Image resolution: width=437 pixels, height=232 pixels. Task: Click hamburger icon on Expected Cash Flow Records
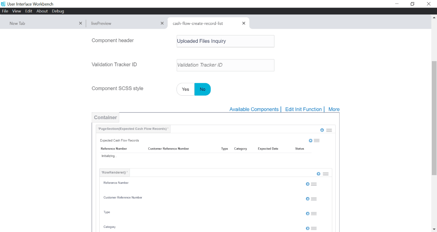click(317, 141)
